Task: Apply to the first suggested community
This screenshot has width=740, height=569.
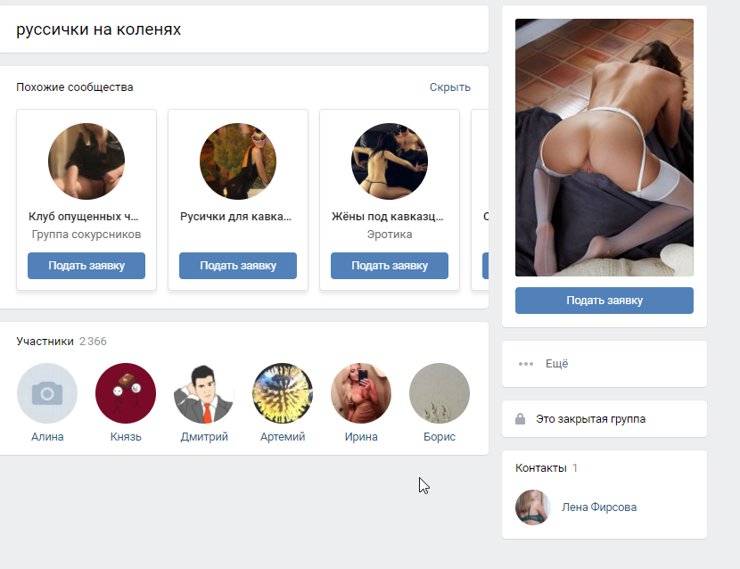Action: pos(86,266)
